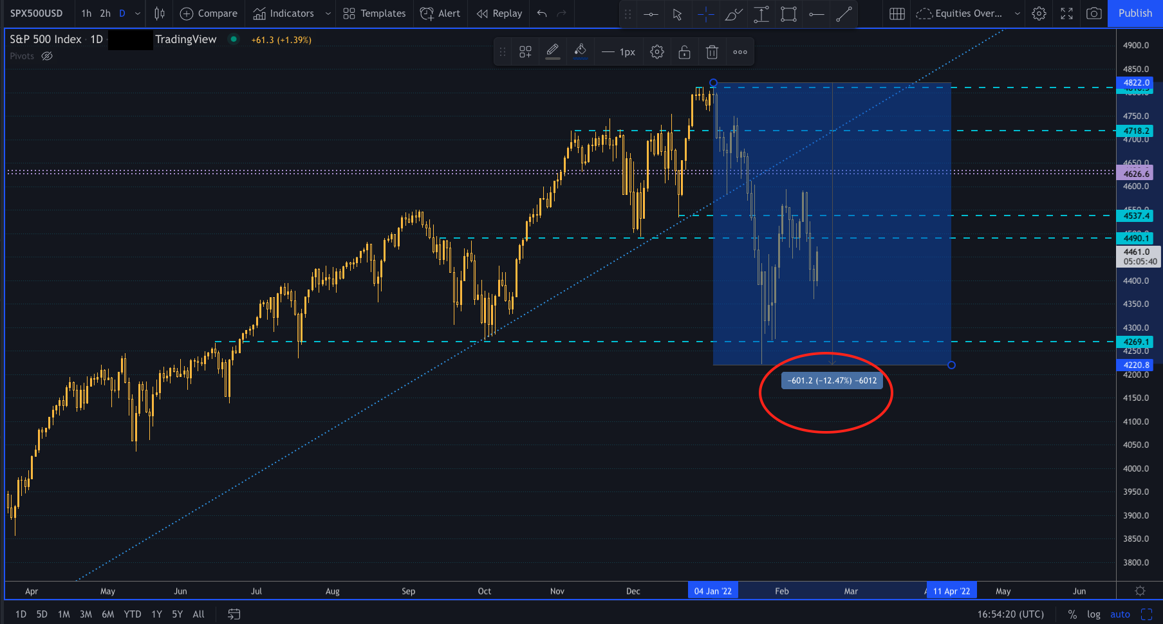This screenshot has height=624, width=1163.
Task: Redo the chart action
Action: tap(561, 13)
